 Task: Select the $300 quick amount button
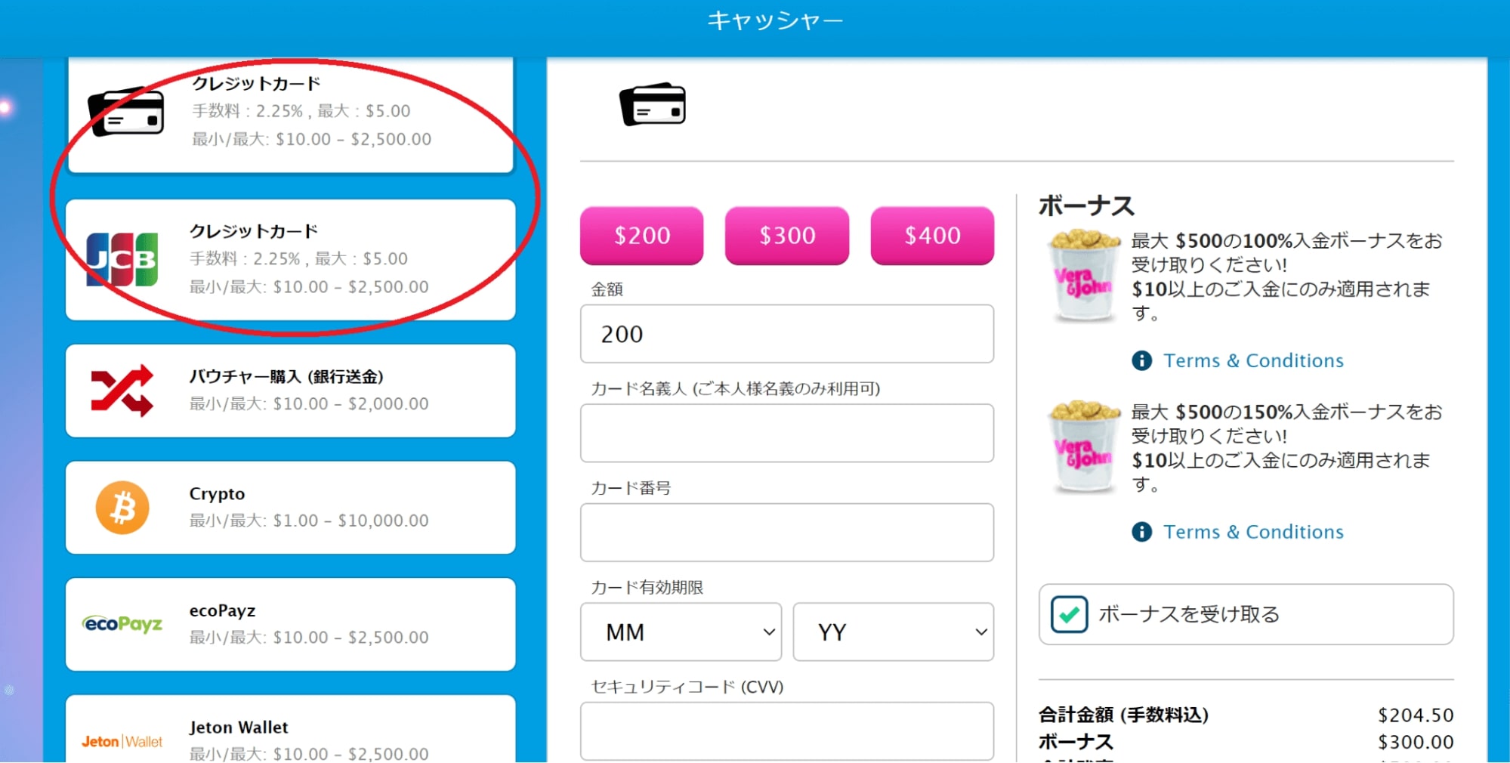coord(786,236)
